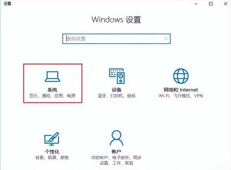The width and height of the screenshot is (231, 170).
Task: Maximize the 设置 window
Action: (211, 4)
